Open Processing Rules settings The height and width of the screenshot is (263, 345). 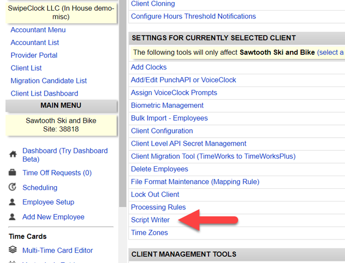click(158, 207)
